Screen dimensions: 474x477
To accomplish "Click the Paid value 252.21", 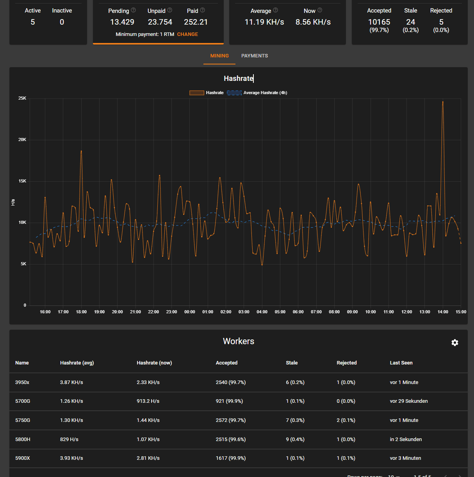I will pyautogui.click(x=196, y=22).
